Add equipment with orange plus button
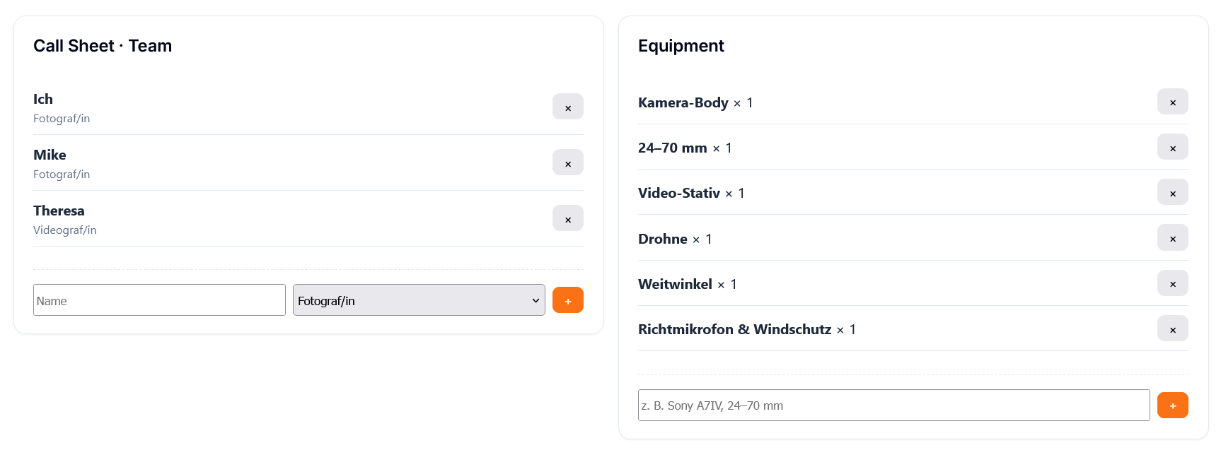The width and height of the screenshot is (1221, 450). click(x=1172, y=405)
